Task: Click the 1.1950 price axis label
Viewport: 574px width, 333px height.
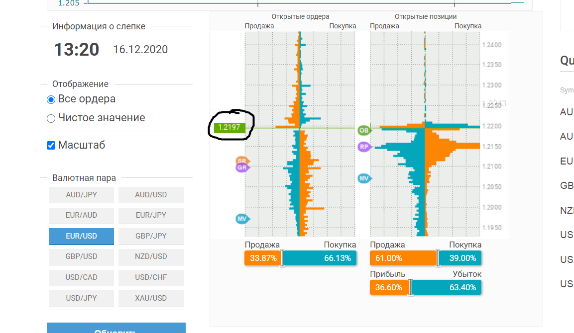Action: coord(492,228)
